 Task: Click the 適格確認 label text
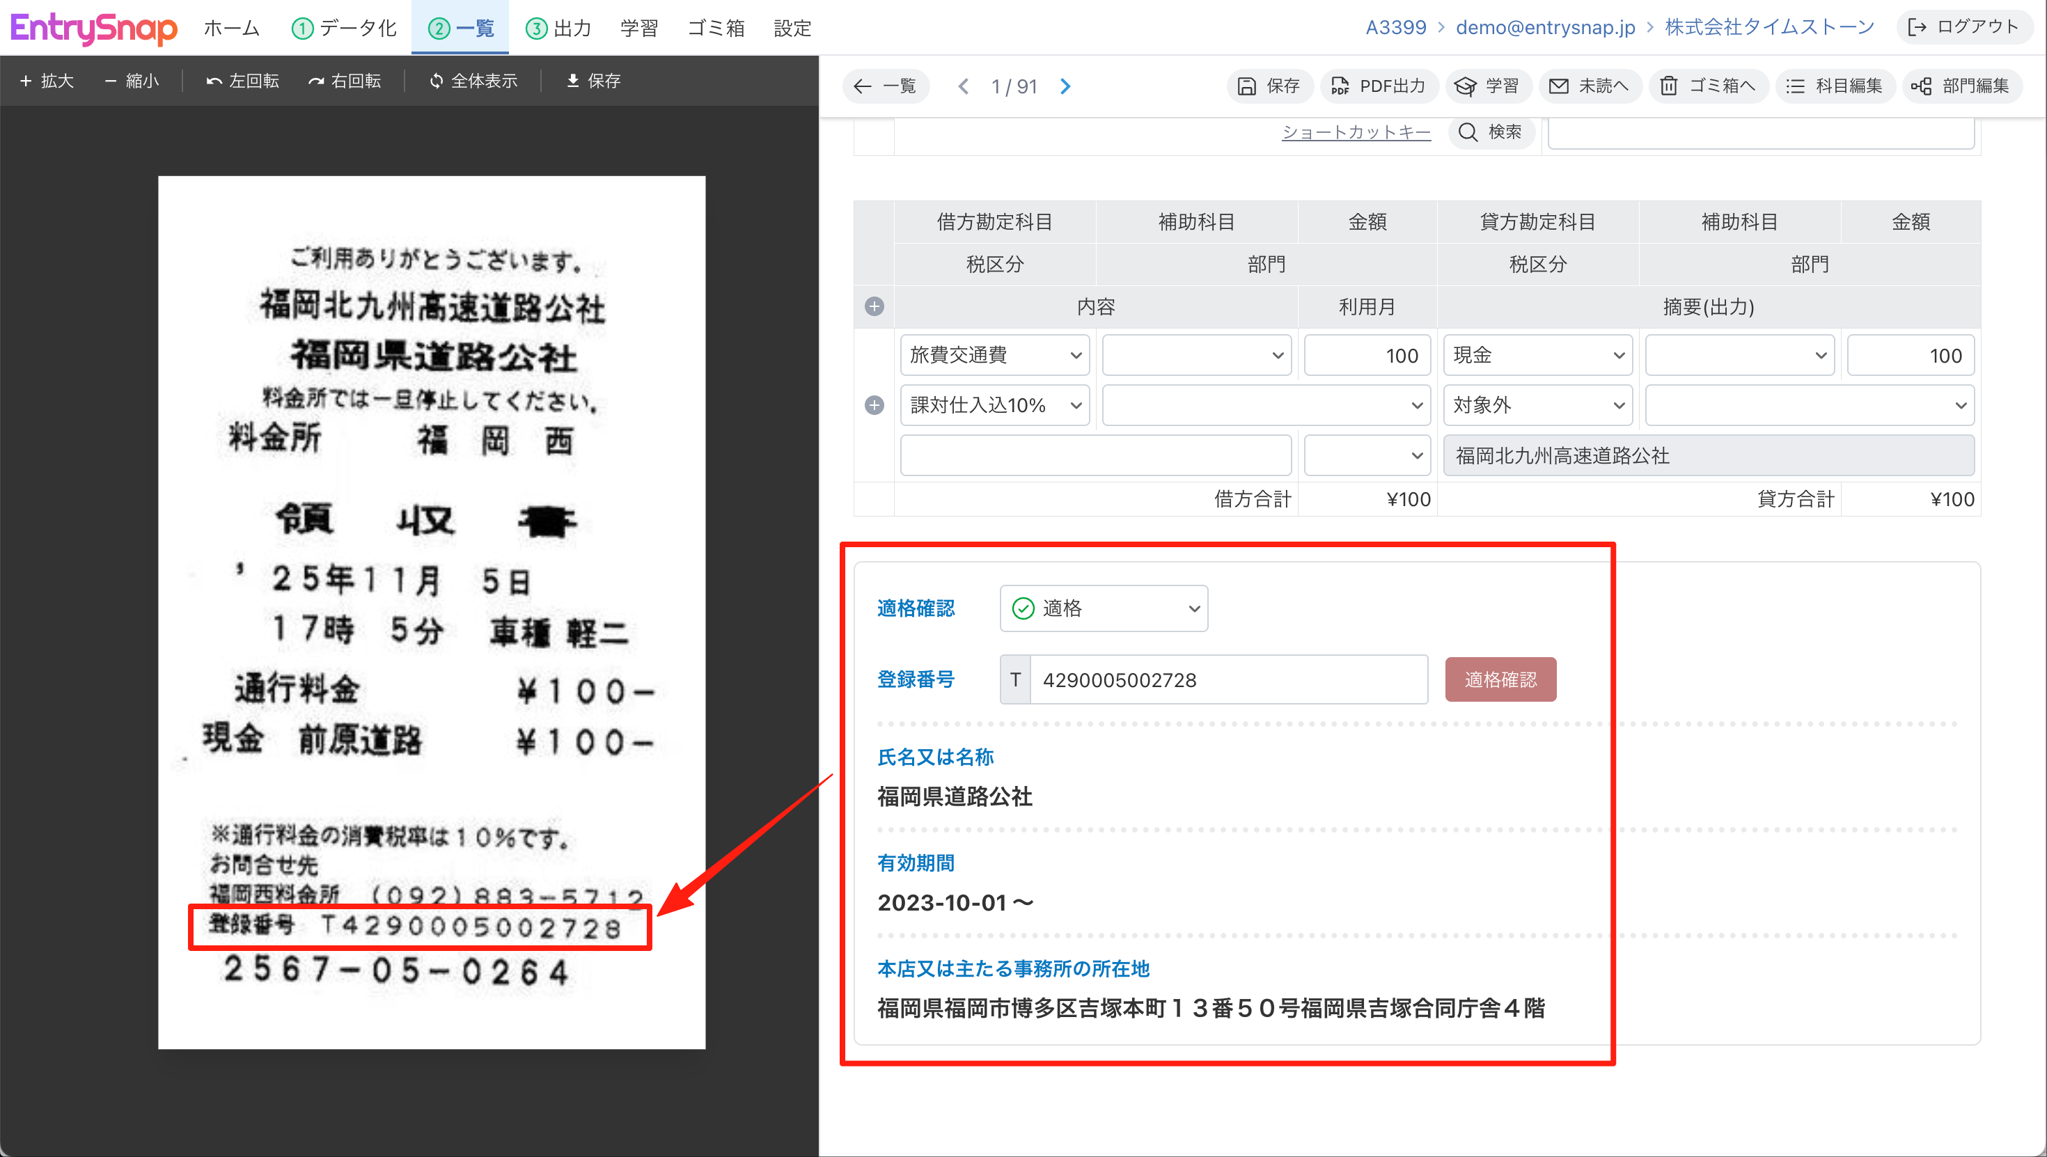[916, 608]
